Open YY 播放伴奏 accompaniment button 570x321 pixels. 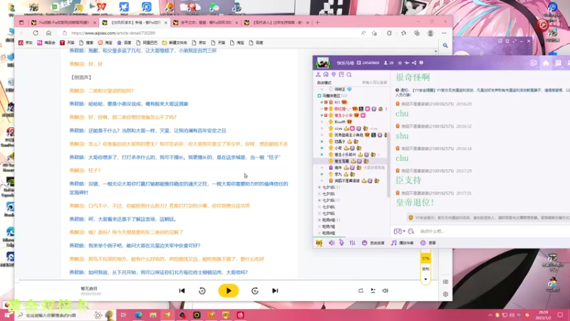point(402,243)
